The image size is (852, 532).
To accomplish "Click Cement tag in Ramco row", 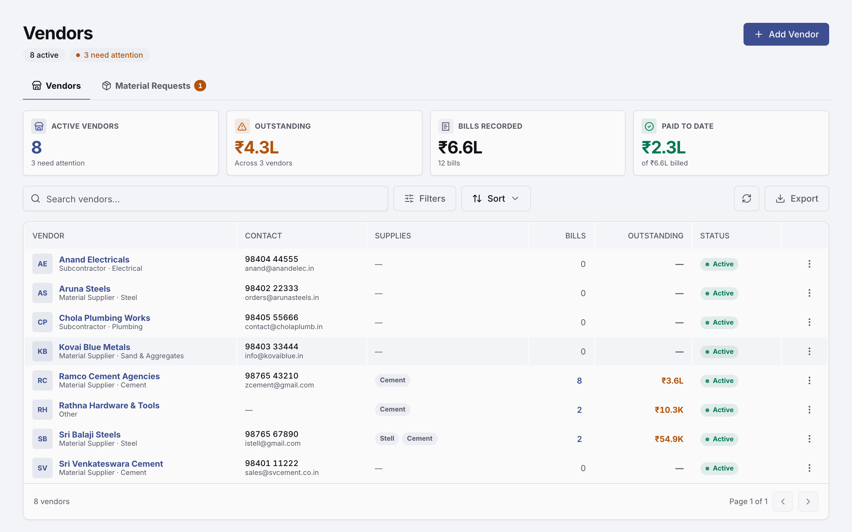I will click(x=392, y=380).
